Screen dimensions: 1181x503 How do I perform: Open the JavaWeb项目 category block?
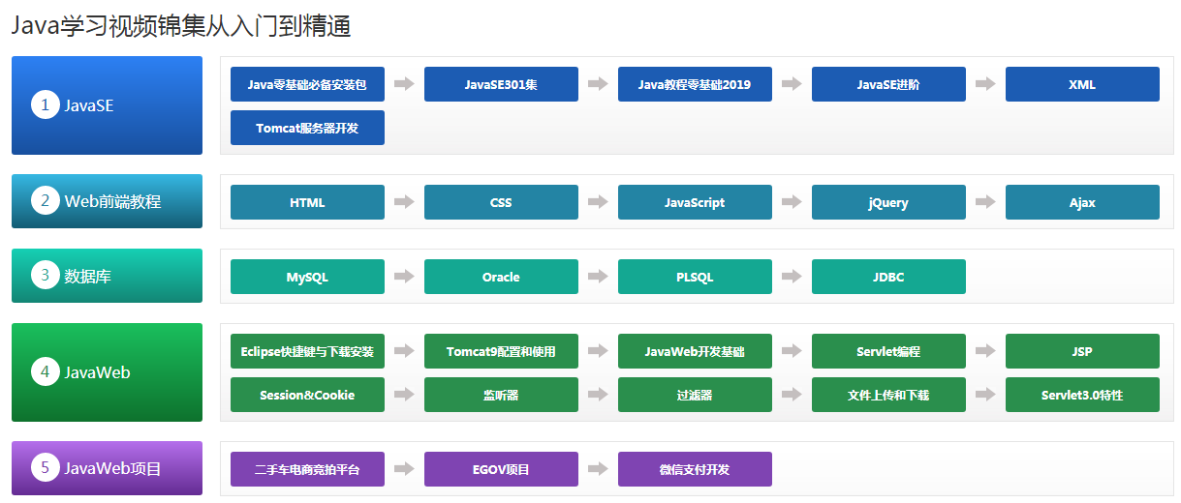pos(107,468)
